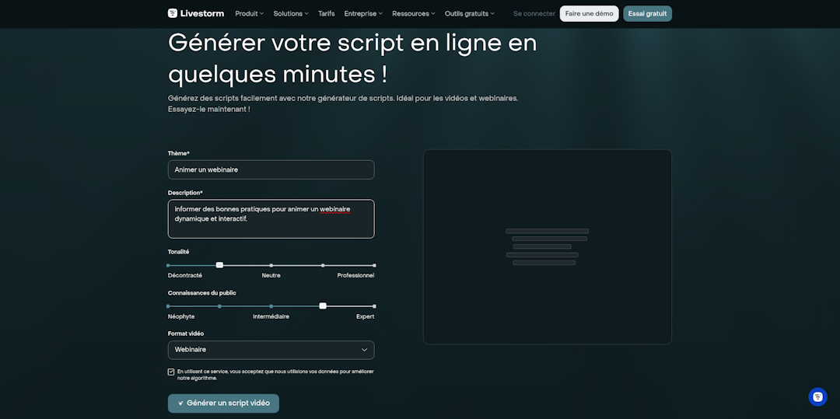Click Se connecter link
Viewport: 840px width, 419px height.
click(534, 14)
